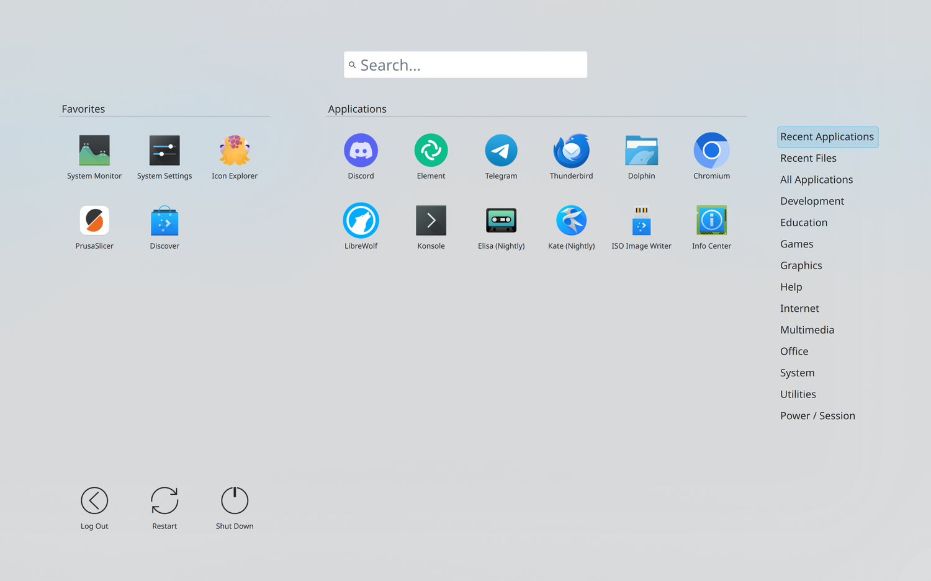931x581 pixels.
Task: Open the Office category
Action: click(x=794, y=352)
